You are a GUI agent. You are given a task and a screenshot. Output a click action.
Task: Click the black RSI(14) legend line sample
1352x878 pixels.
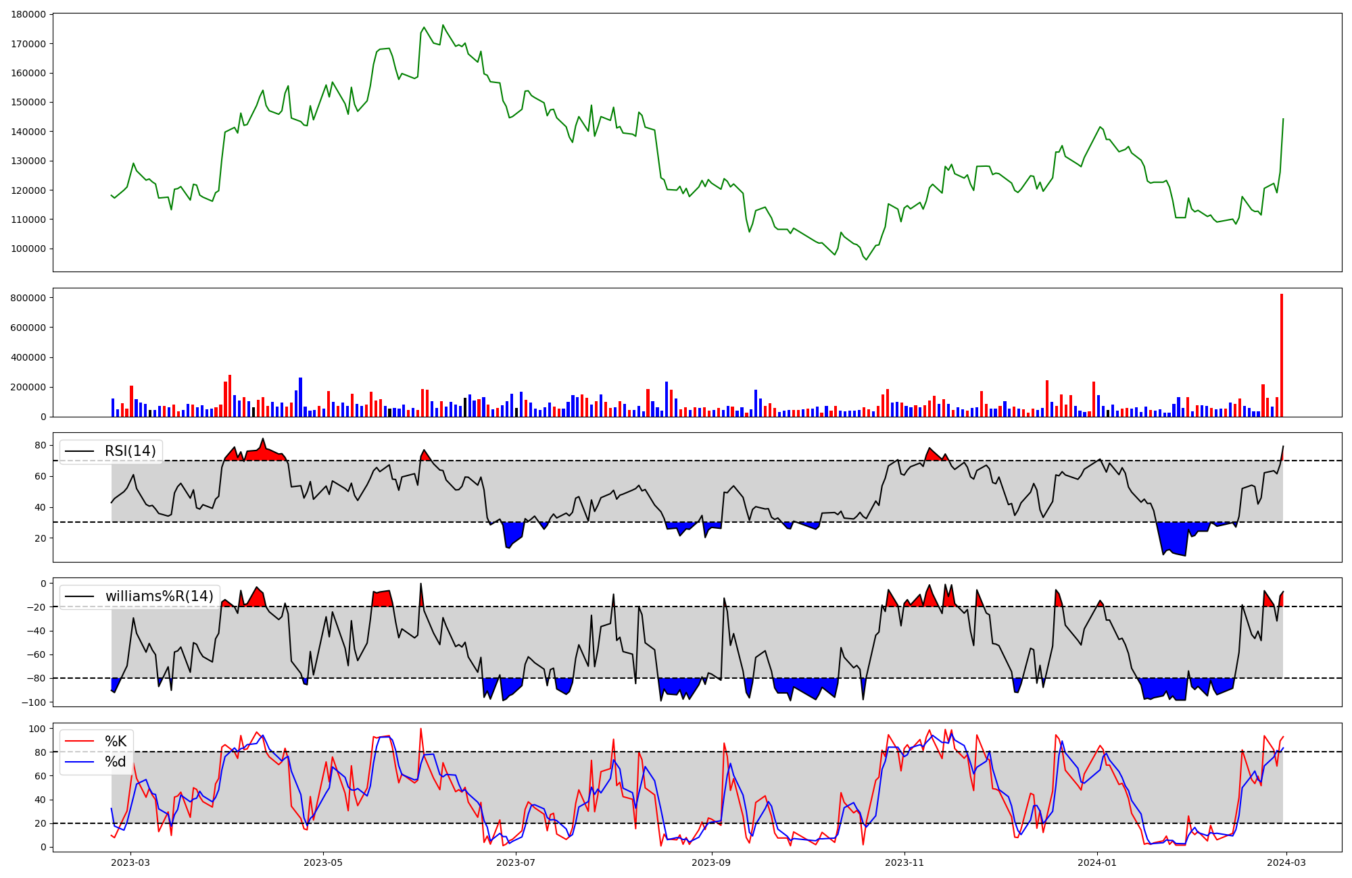(78, 451)
